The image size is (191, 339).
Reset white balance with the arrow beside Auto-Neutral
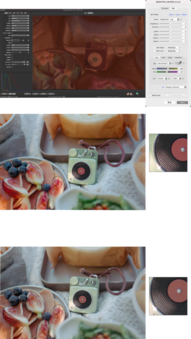173,63
